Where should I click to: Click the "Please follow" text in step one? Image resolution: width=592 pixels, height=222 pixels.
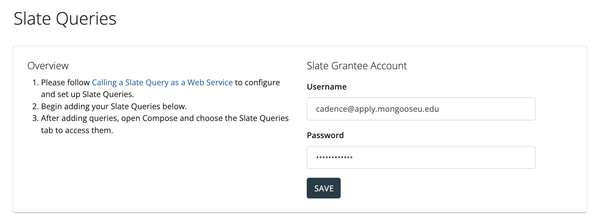tap(65, 82)
